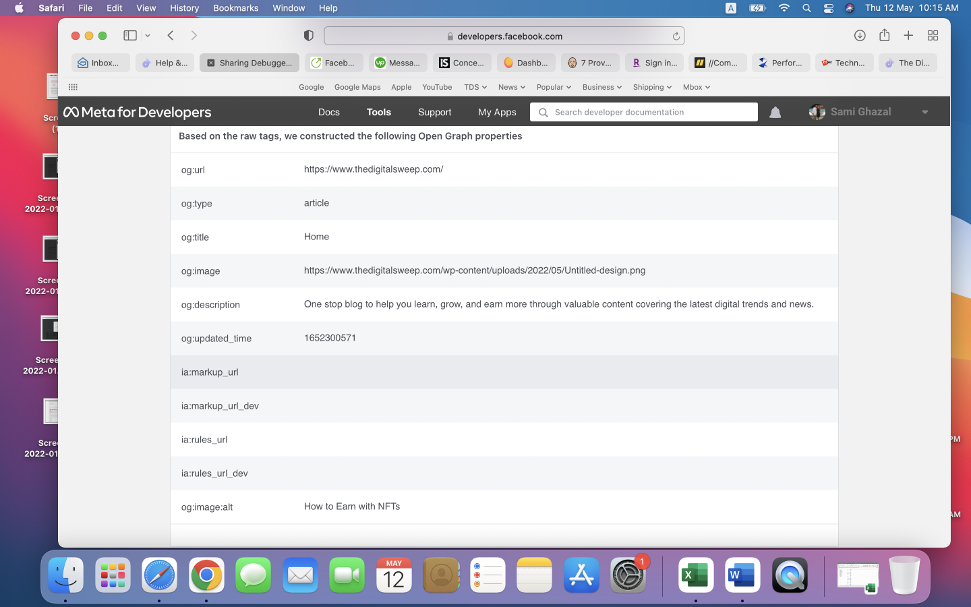Click the og:updated_time value 1652300571
This screenshot has width=971, height=607.
tap(330, 338)
